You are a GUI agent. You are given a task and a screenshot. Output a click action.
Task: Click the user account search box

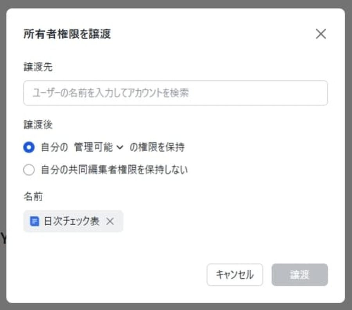coord(176,93)
